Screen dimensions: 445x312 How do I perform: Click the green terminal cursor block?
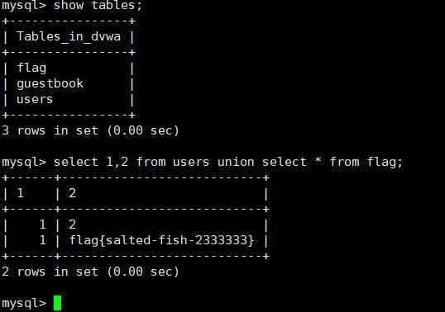[x=57, y=303]
